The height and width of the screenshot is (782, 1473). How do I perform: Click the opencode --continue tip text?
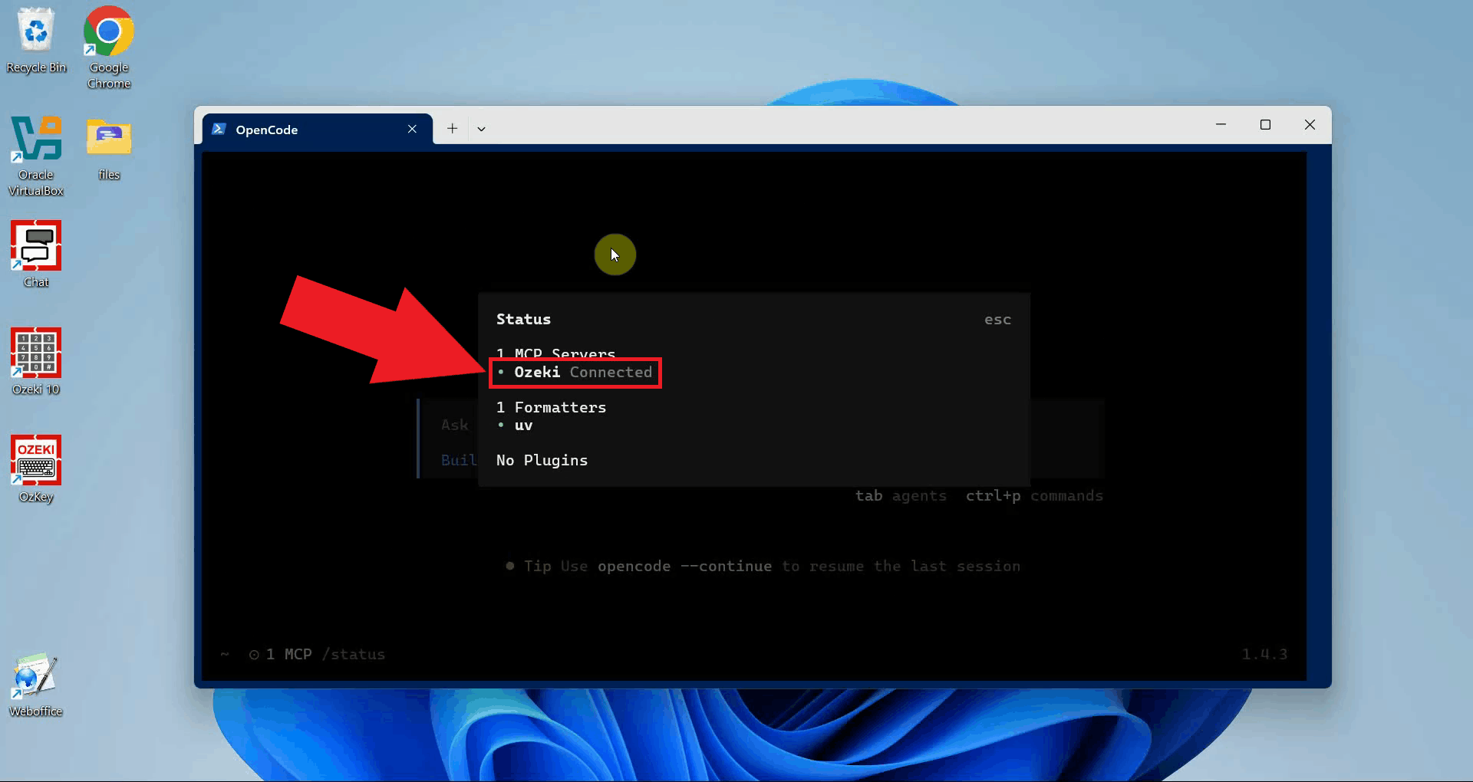(684, 567)
